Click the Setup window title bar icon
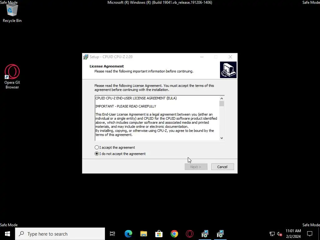This screenshot has height=240, width=320. tap(86, 57)
